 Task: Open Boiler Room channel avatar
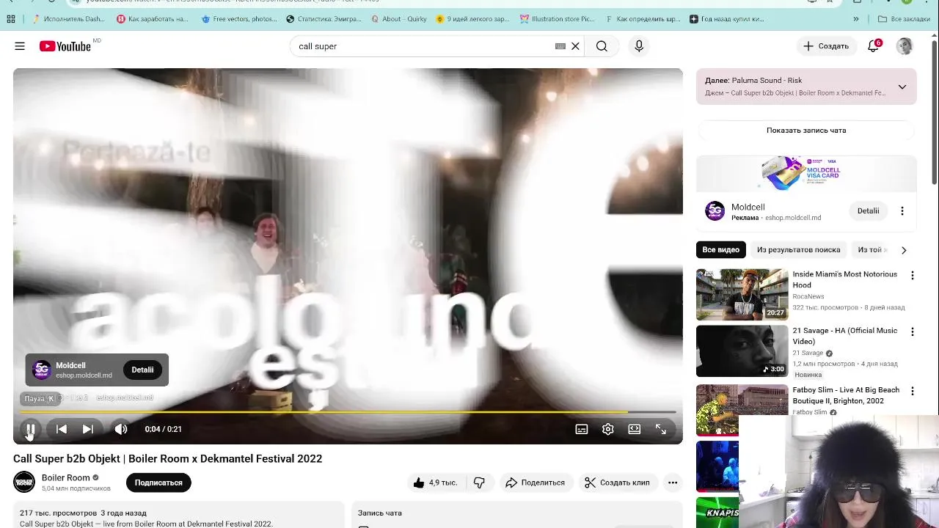[x=24, y=482]
